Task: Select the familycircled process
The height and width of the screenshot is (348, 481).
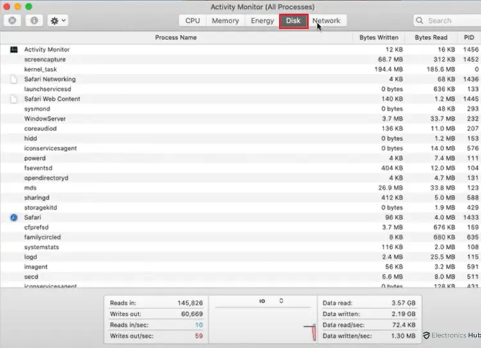Action: (x=240, y=237)
